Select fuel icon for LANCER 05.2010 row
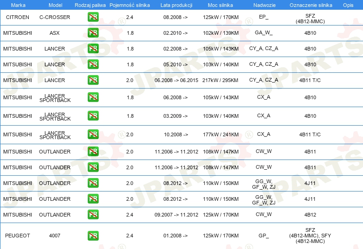 click(93, 64)
